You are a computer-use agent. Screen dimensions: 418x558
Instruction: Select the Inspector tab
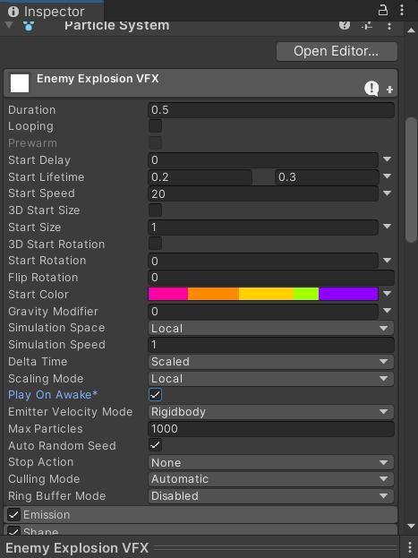click(52, 12)
